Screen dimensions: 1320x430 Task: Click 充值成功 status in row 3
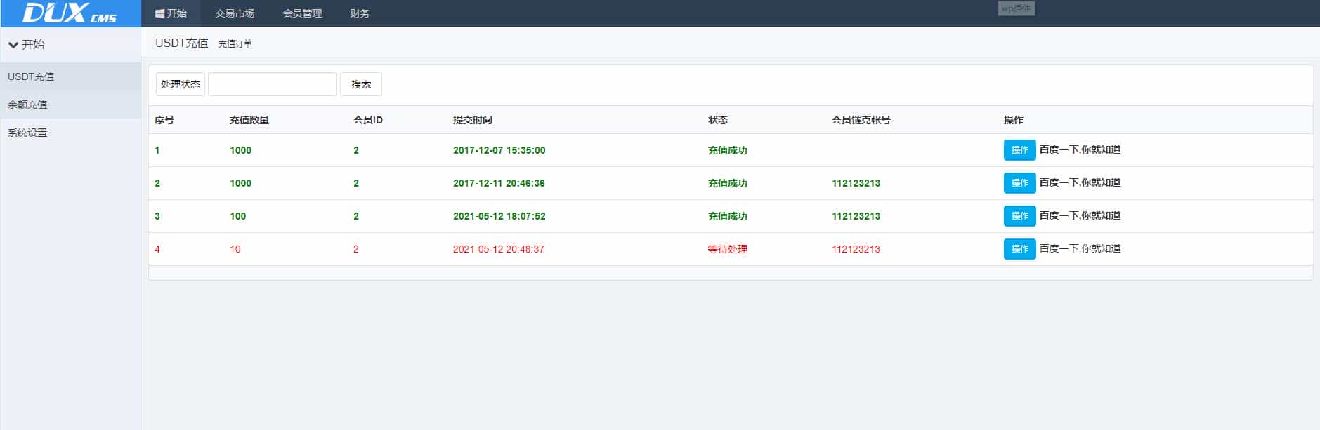(x=728, y=216)
